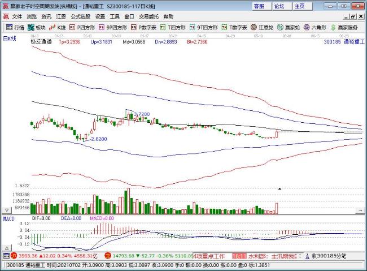Open the 交易委托 menu
This screenshot has width=367, height=271.
149,16
